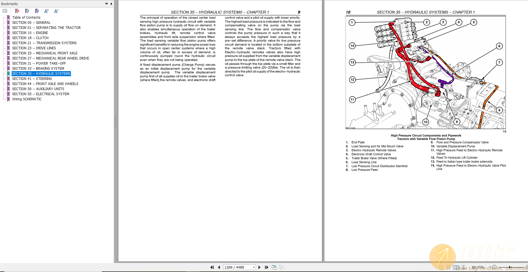Enable continuous single page view
Image resolution: width=528 pixels, height=272 pixels.
448,267
